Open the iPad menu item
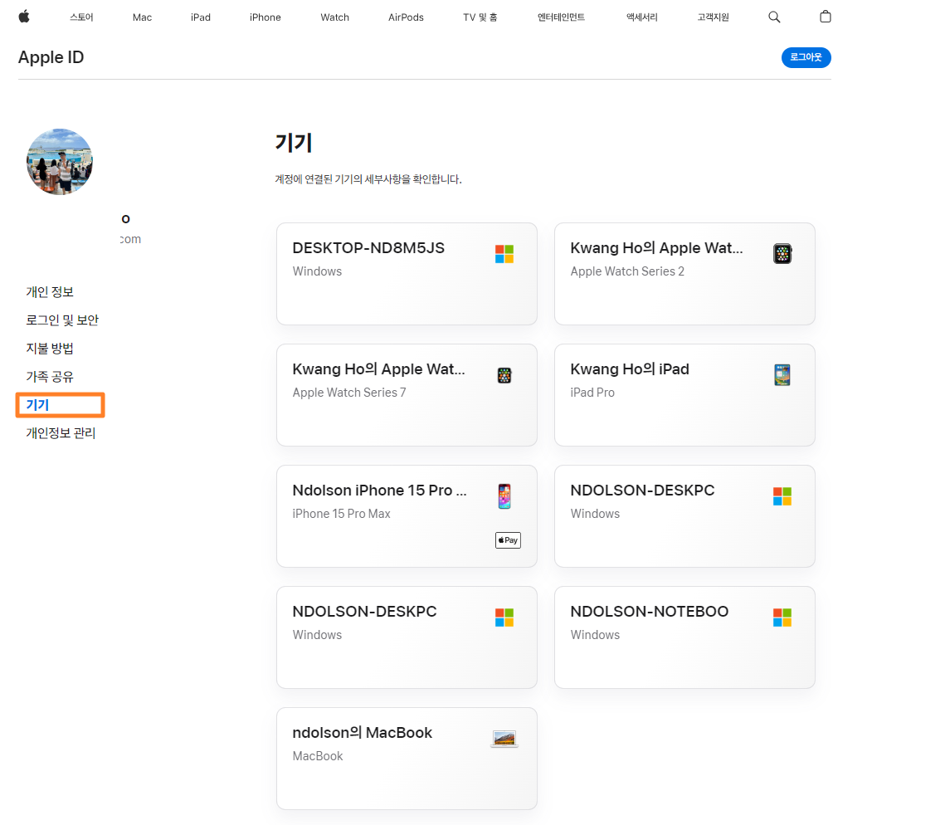The height and width of the screenshot is (825, 950). [x=201, y=17]
